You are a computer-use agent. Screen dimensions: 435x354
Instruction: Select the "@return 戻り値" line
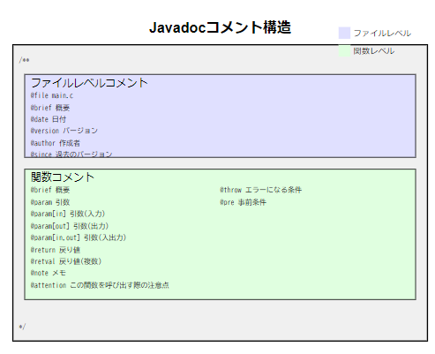56,250
